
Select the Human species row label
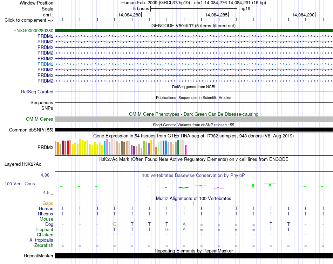tap(46, 208)
